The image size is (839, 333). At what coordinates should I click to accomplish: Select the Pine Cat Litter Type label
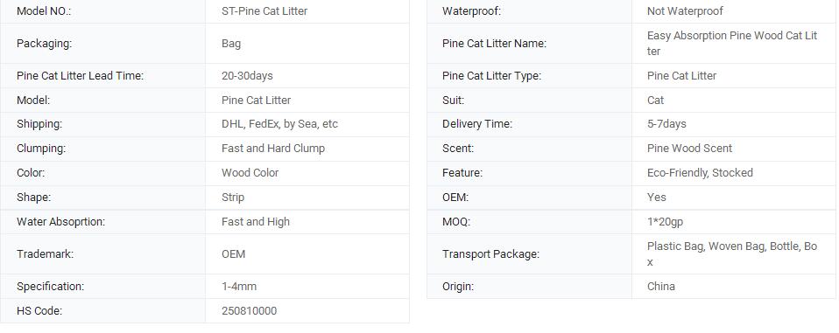(x=491, y=76)
